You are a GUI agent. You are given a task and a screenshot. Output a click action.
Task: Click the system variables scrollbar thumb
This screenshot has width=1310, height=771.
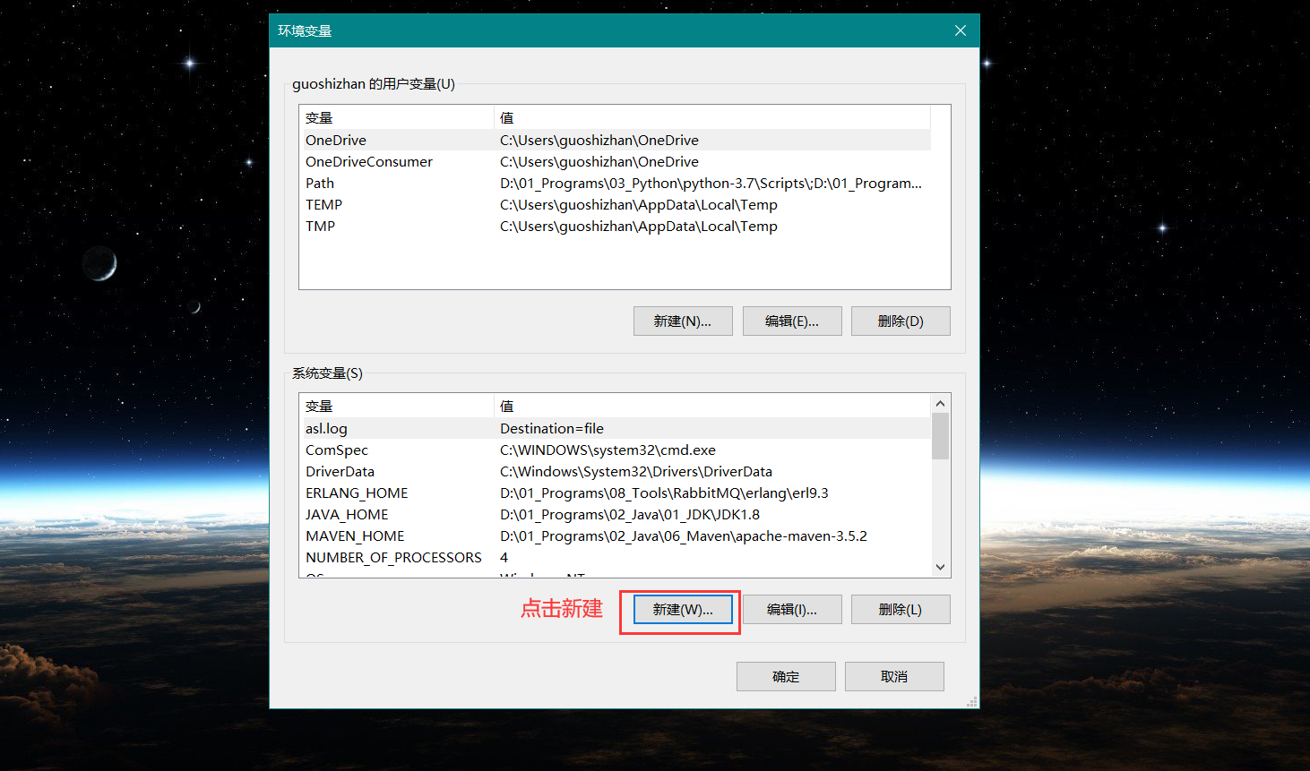pos(940,436)
